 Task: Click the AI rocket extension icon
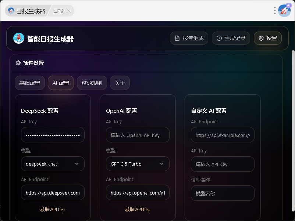click(x=284, y=11)
